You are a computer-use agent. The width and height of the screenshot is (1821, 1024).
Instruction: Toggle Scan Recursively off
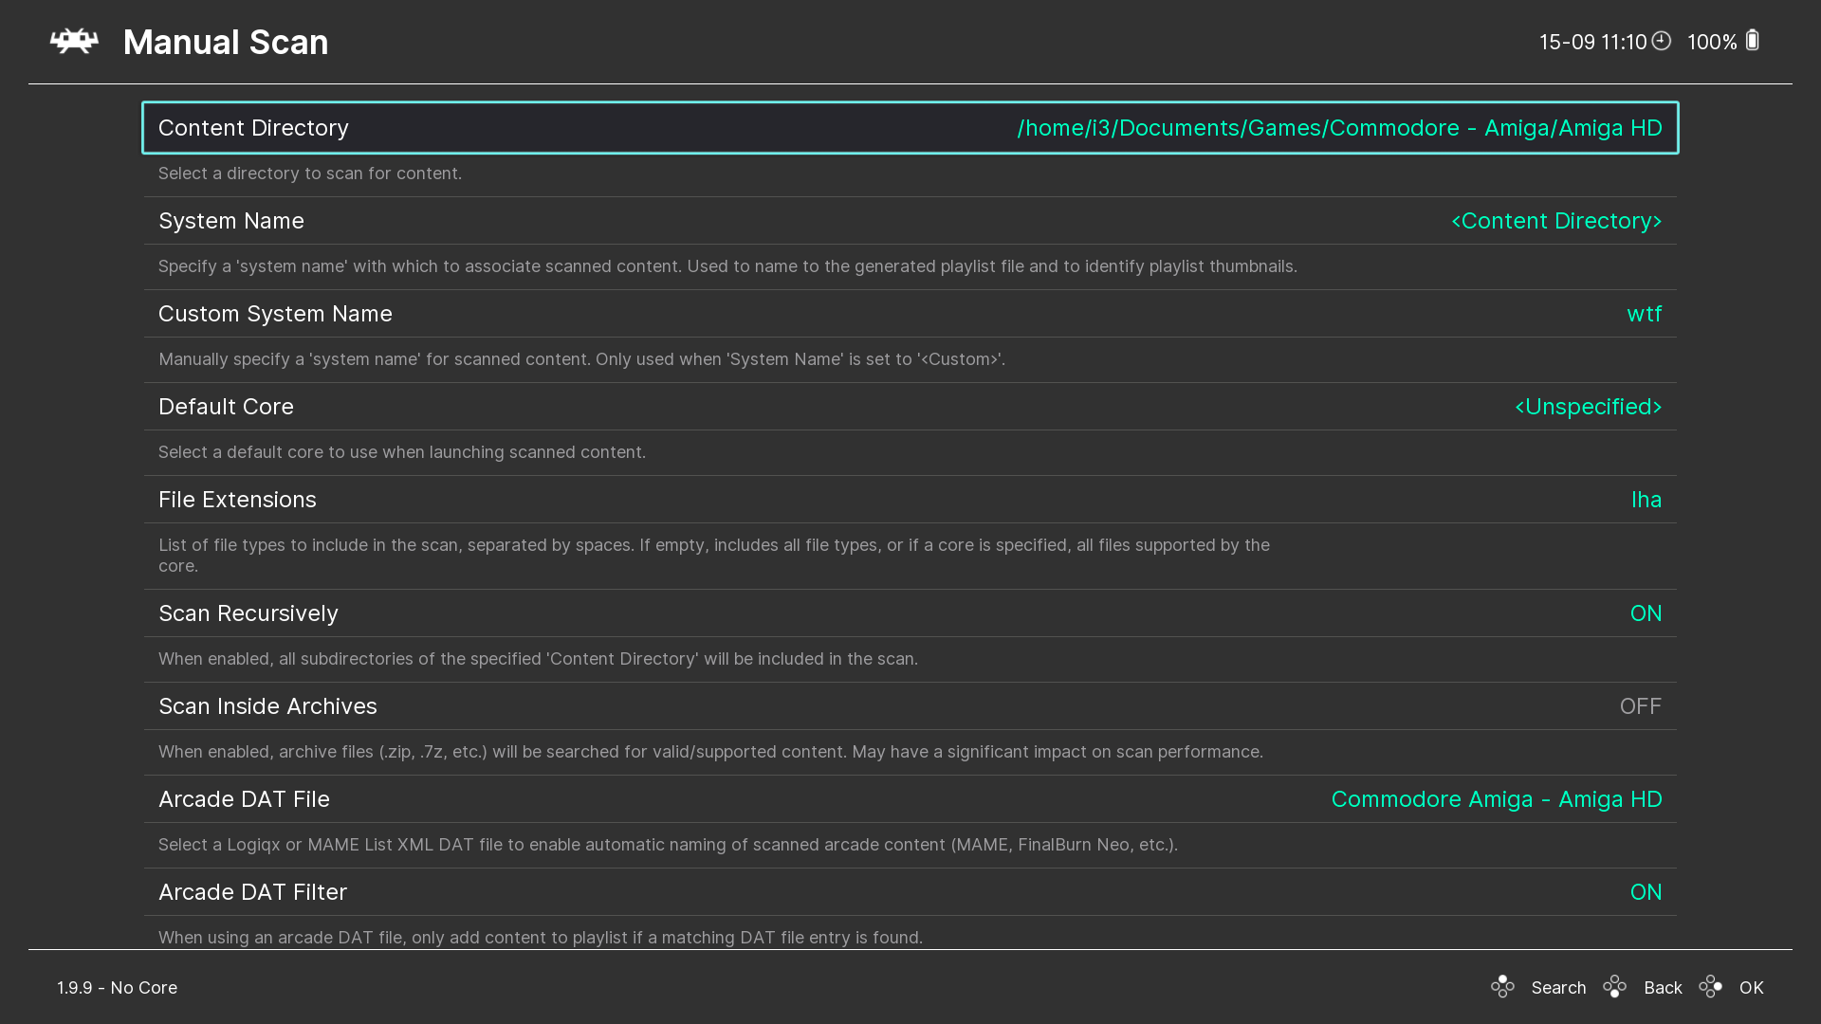(x=1646, y=613)
